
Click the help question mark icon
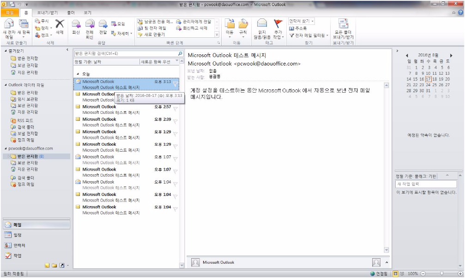point(460,12)
